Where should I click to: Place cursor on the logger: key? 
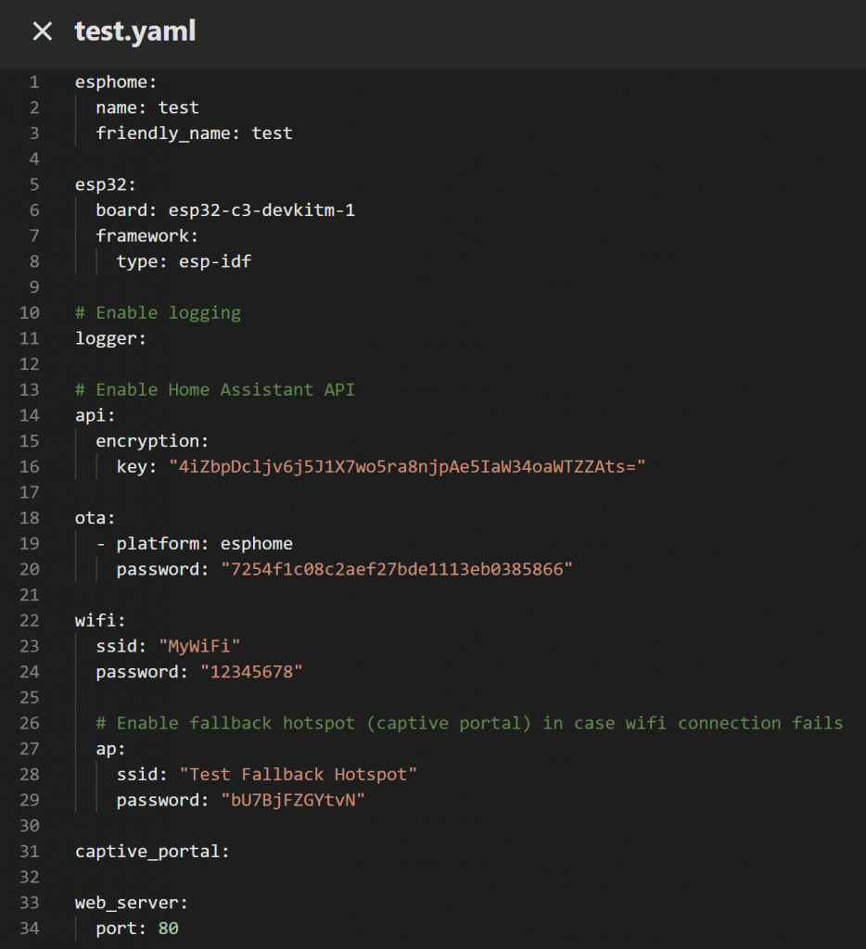110,338
